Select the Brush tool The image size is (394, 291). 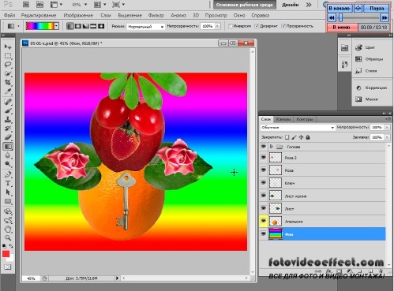8,110
